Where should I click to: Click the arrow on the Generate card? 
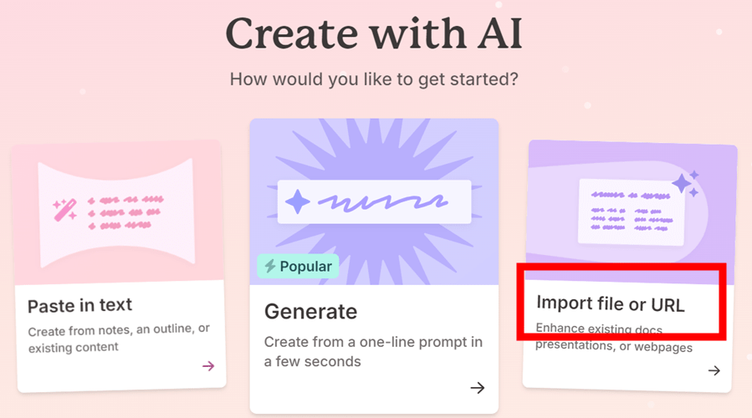pos(477,387)
